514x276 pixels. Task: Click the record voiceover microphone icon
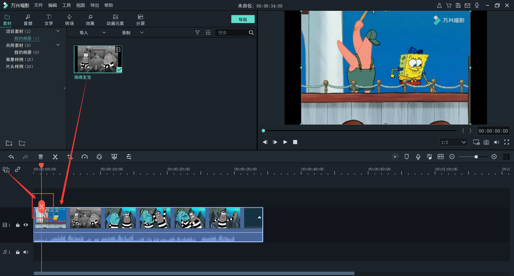(x=418, y=157)
